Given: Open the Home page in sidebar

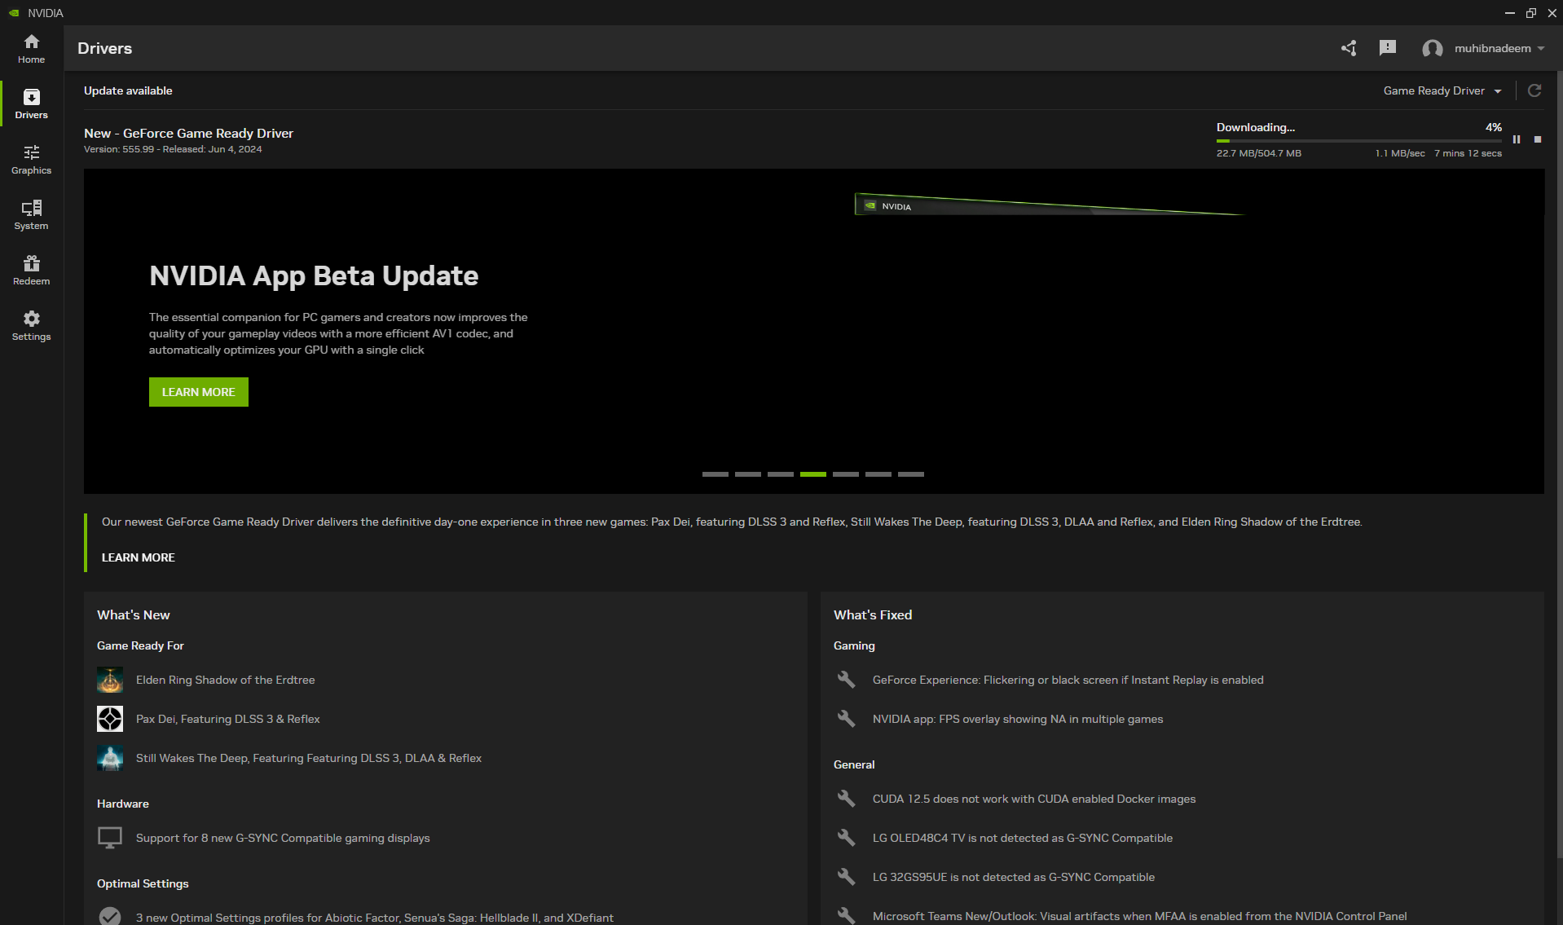Looking at the screenshot, I should click(31, 48).
